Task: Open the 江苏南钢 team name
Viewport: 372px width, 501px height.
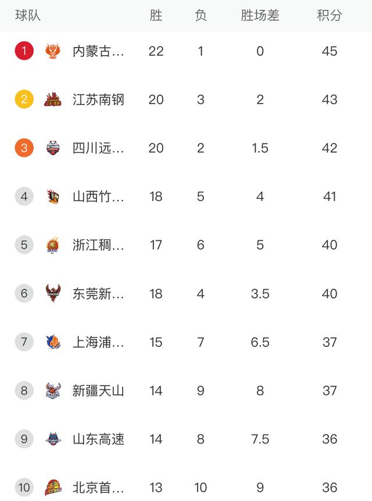Action: click(x=98, y=99)
